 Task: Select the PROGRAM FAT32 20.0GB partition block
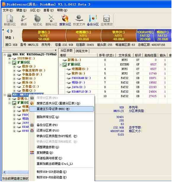point(145,35)
